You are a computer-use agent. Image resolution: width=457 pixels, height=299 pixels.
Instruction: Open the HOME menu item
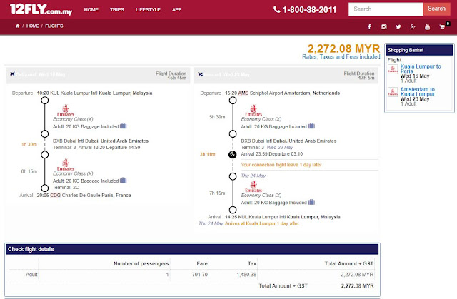pyautogui.click(x=91, y=9)
